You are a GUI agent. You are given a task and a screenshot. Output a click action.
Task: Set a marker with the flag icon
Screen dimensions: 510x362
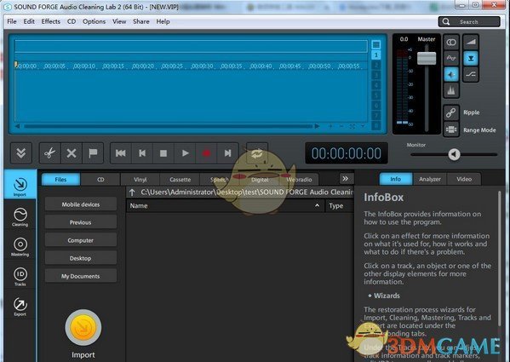point(93,152)
